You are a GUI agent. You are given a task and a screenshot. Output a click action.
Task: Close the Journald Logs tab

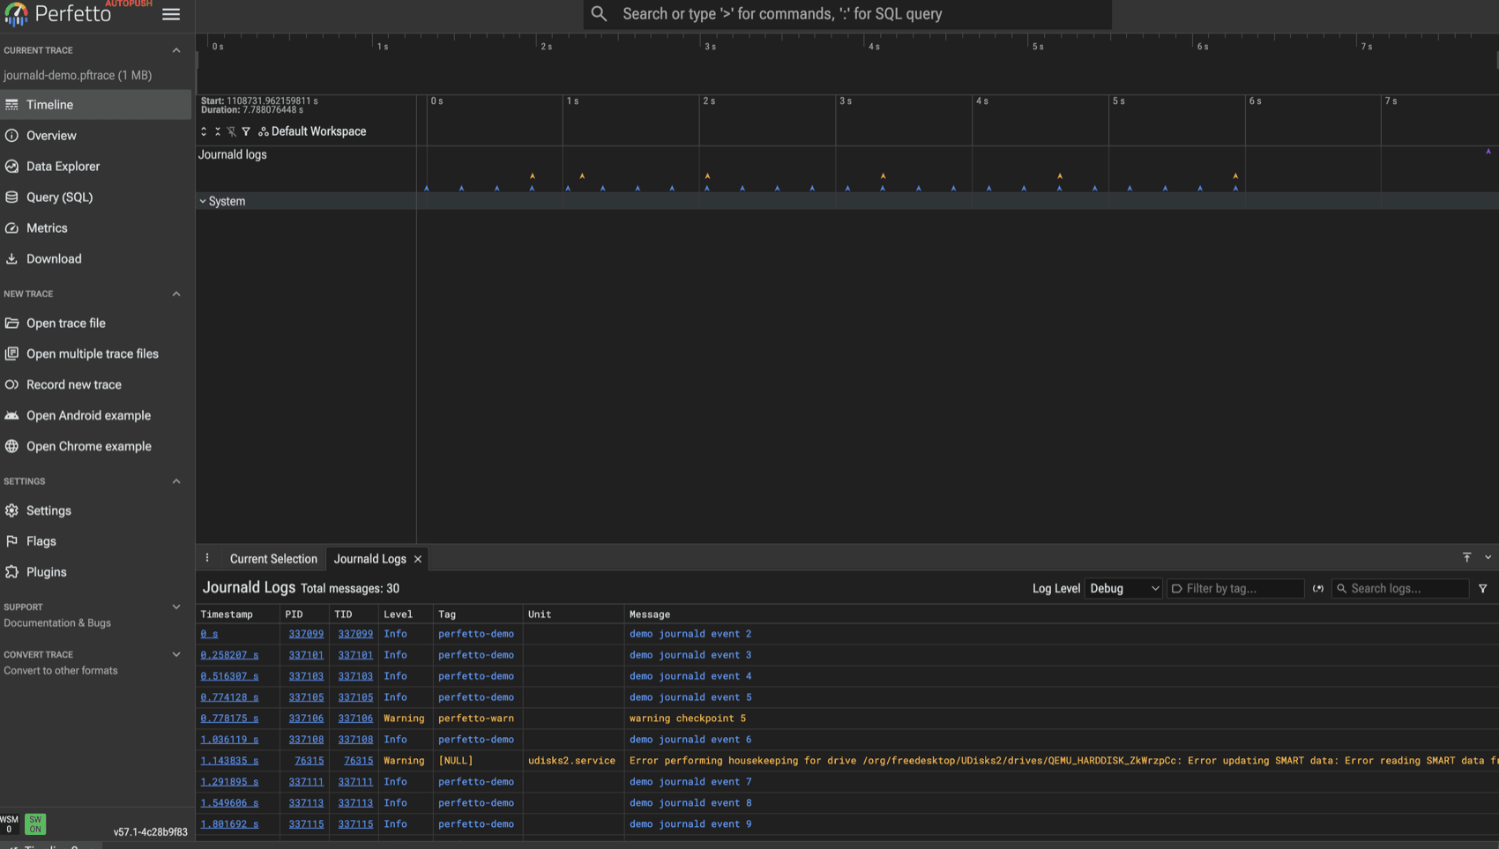point(418,559)
